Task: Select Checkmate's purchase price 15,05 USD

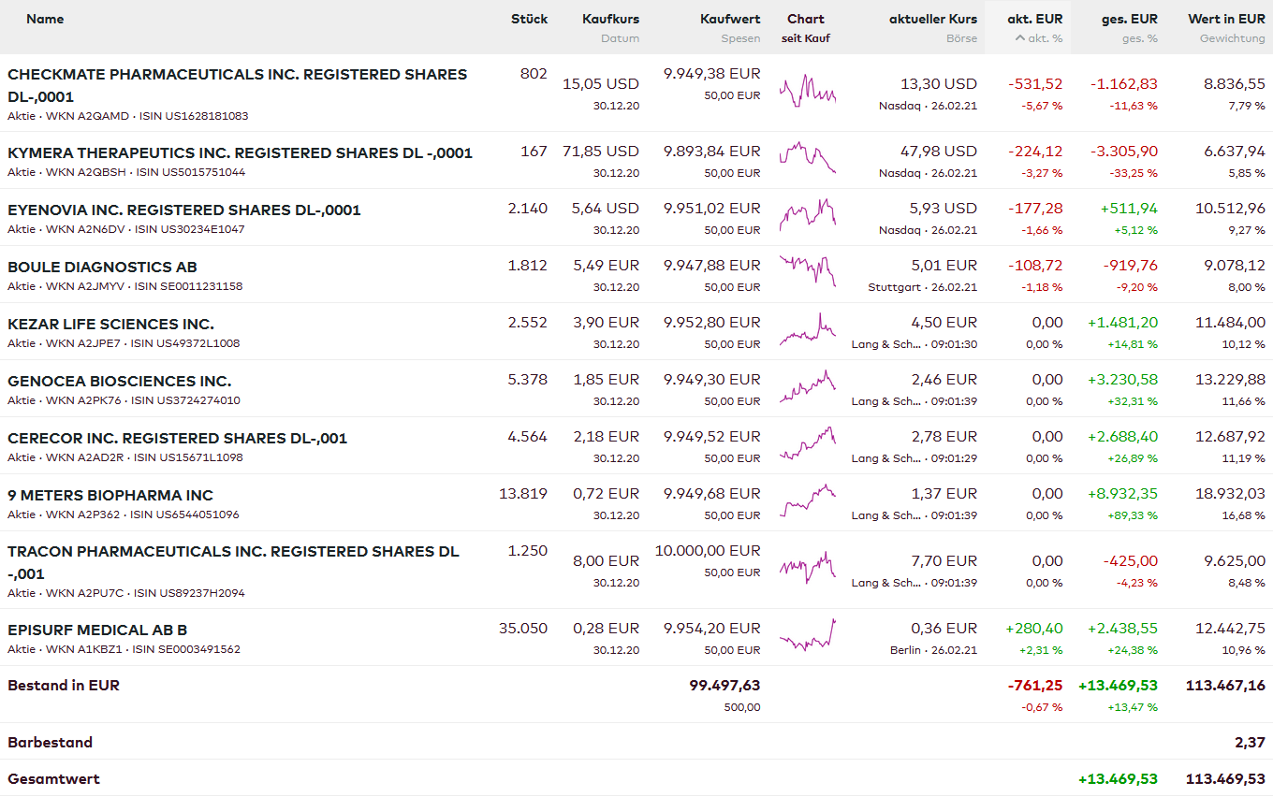Action: pos(601,84)
